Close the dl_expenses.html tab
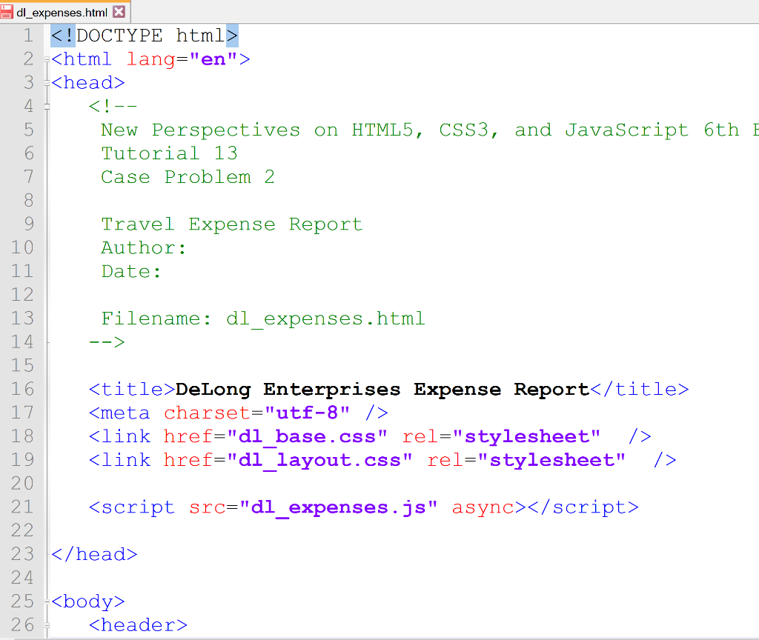Screen dimensions: 759x640 pos(119,12)
